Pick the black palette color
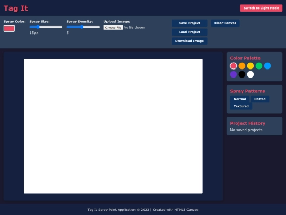Image resolution: width=286 pixels, height=215 pixels. [242, 74]
